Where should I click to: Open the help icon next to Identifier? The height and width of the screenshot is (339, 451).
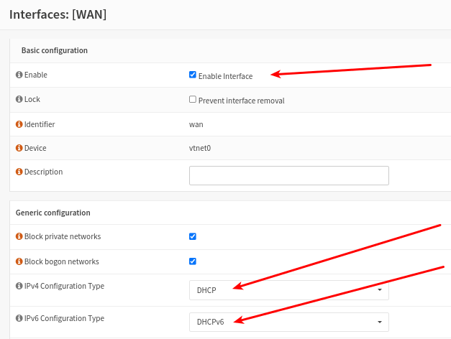[x=19, y=124]
